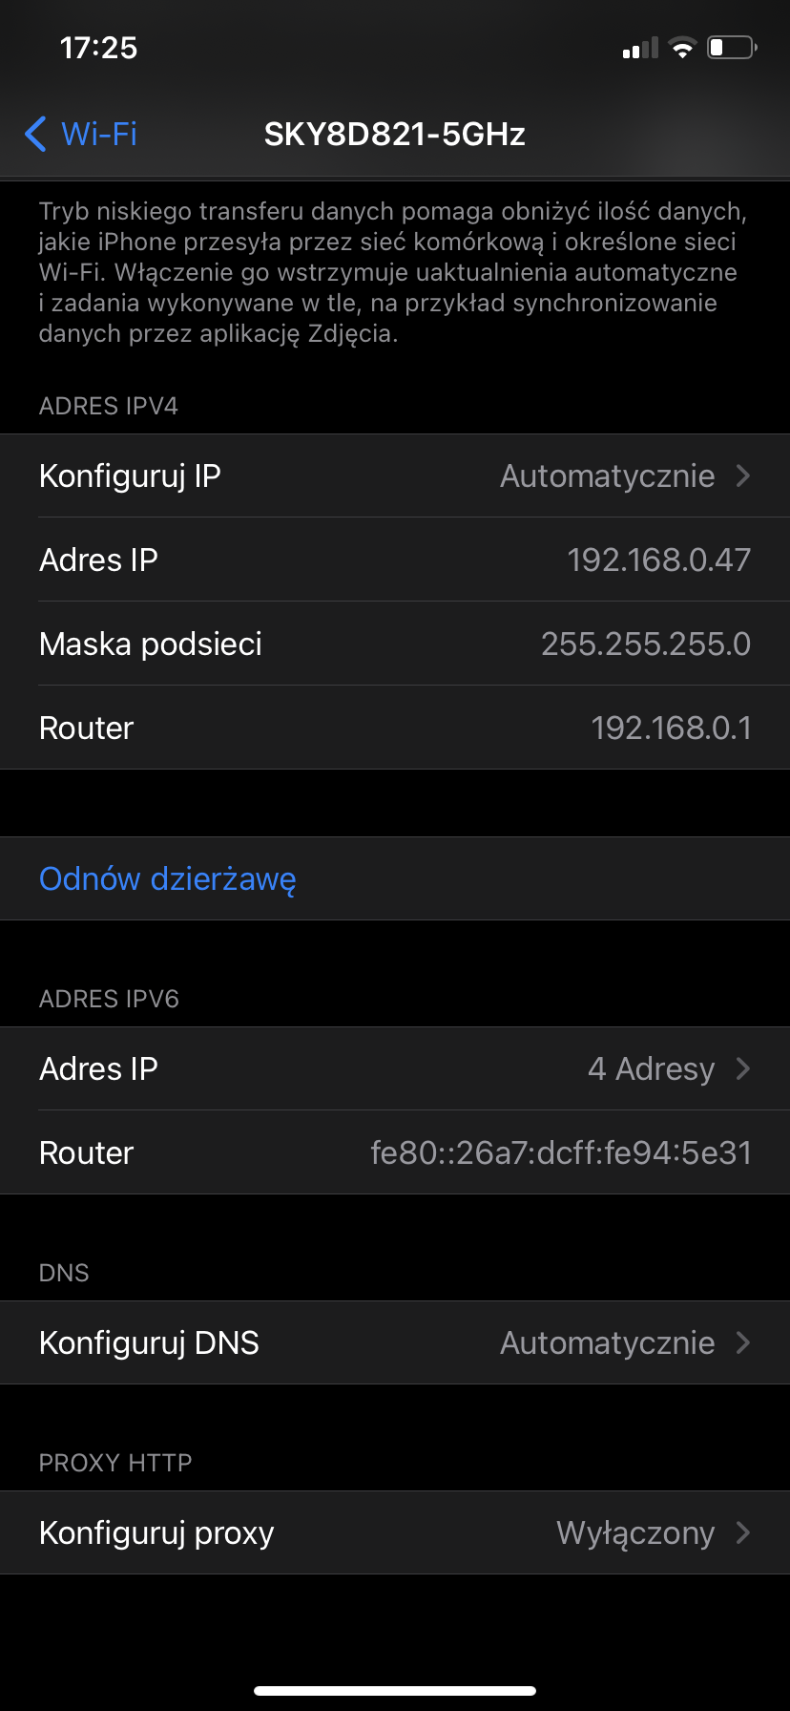The width and height of the screenshot is (790, 1711).
Task: Expand the 4 Adresy chevron
Action: [x=744, y=1068]
